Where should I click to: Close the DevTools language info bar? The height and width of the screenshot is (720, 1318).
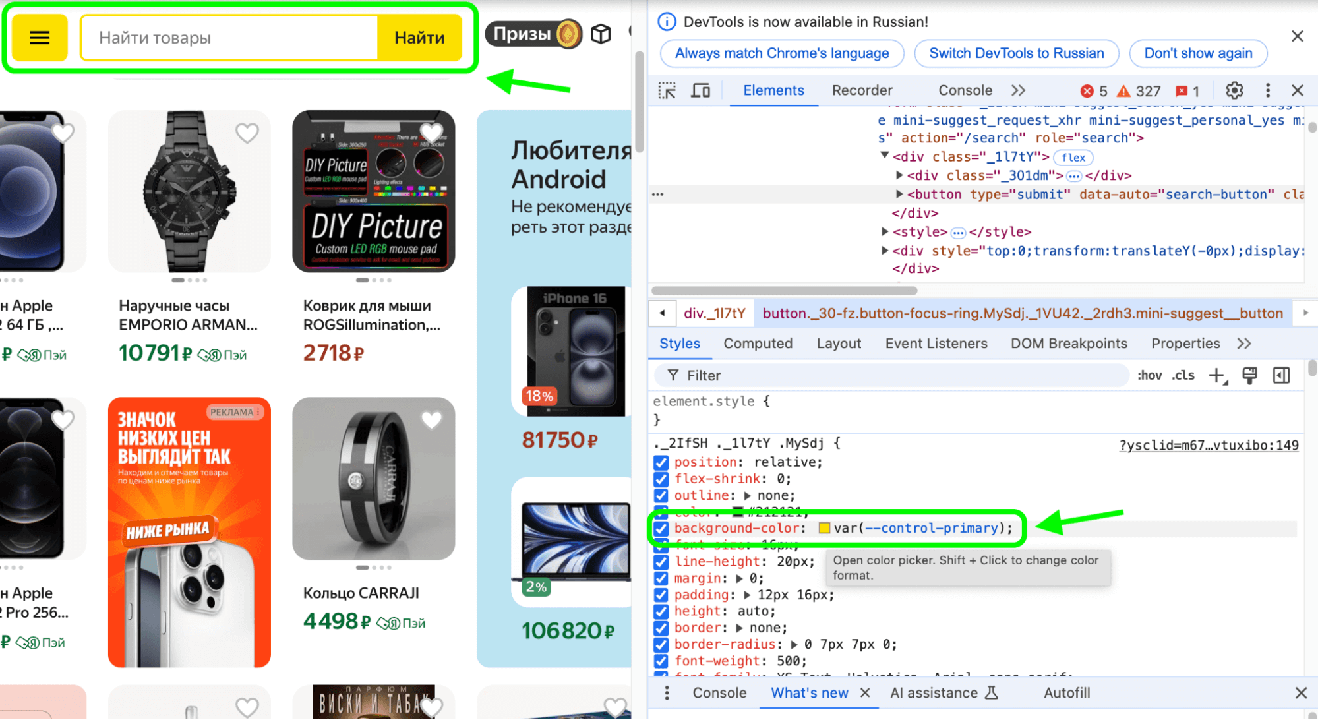click(1297, 36)
